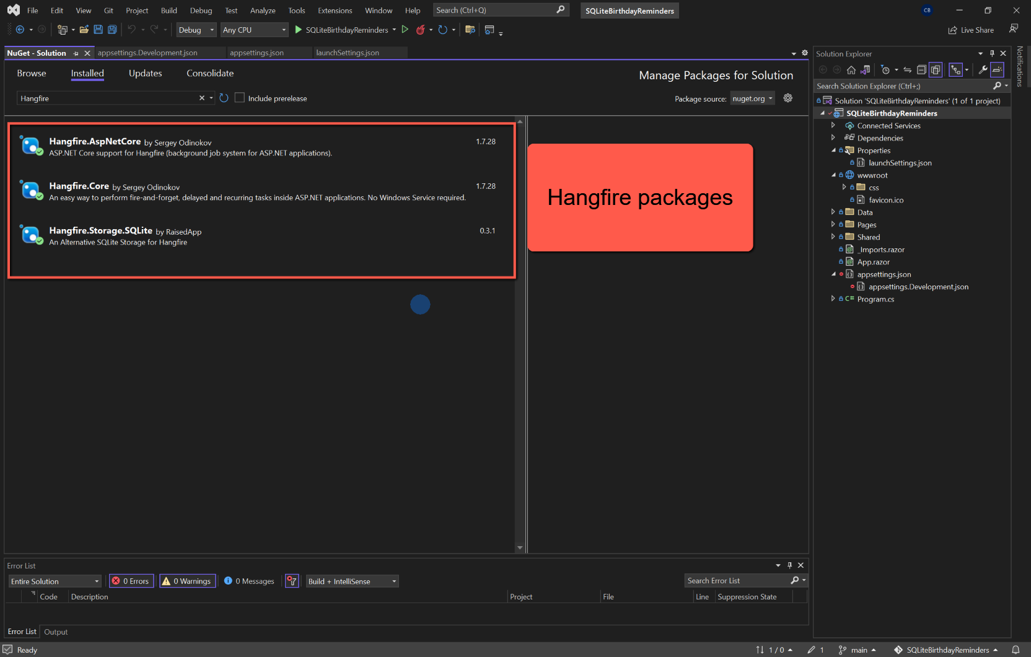This screenshot has height=657, width=1031.
Task: Open Properties wrench in Solution Explorer
Action: 983,70
